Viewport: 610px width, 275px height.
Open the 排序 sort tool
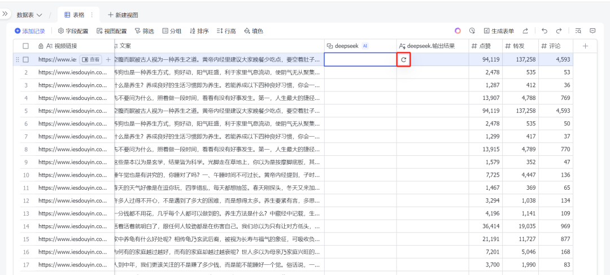click(199, 31)
